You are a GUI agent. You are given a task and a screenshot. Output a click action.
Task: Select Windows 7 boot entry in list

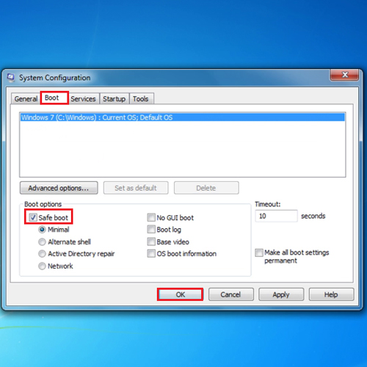(x=183, y=117)
